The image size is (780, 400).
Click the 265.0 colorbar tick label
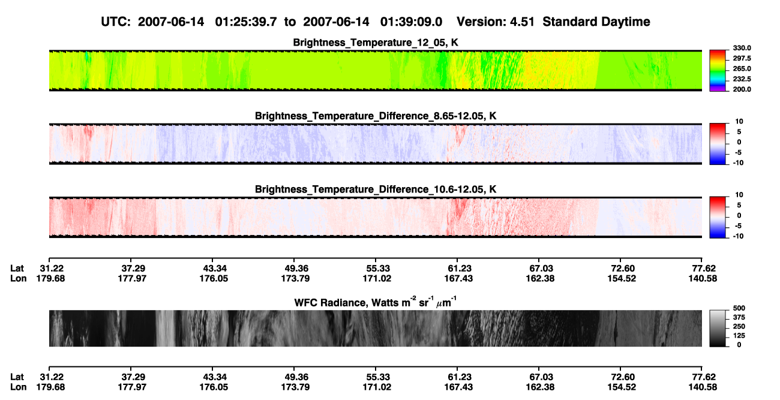pyautogui.click(x=742, y=68)
